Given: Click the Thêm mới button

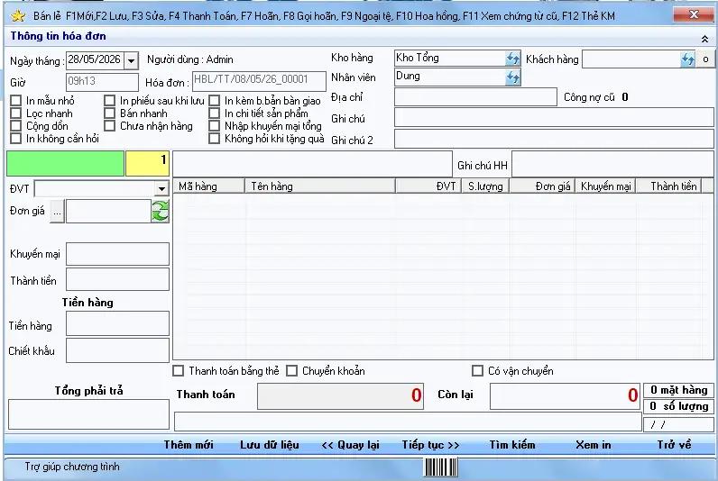Looking at the screenshot, I should [x=189, y=445].
